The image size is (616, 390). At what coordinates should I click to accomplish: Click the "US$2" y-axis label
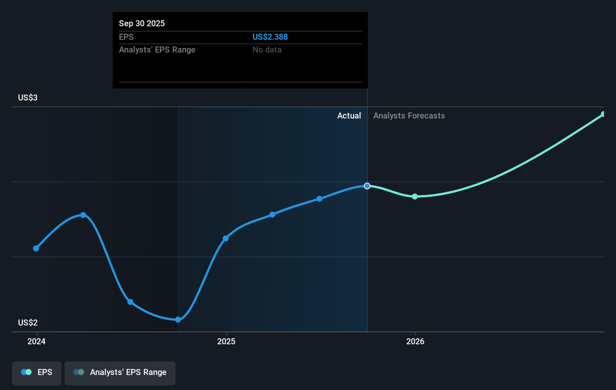tap(28, 322)
